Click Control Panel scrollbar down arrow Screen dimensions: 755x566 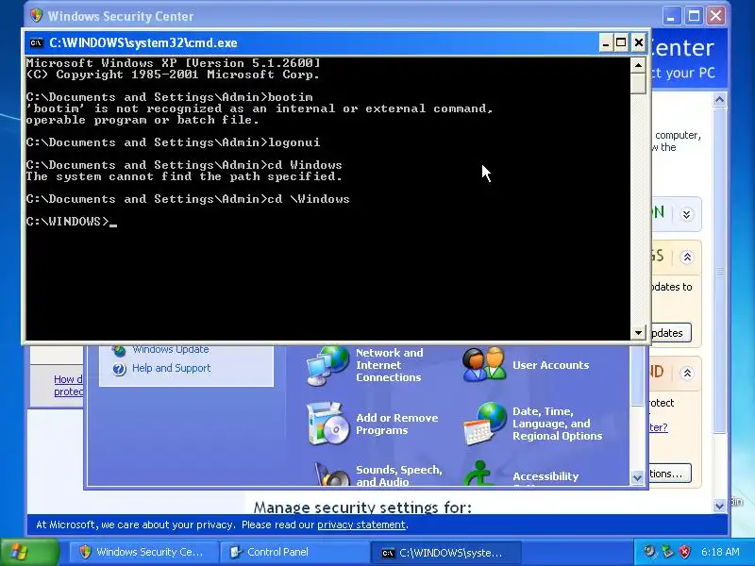click(x=637, y=478)
